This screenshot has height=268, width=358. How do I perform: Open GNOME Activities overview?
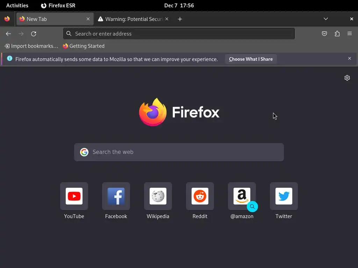pyautogui.click(x=17, y=6)
